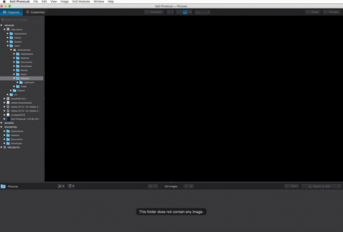Click the Pictures folder icon in filmstrip bar
The height and width of the screenshot is (232, 343).
click(x=3, y=186)
